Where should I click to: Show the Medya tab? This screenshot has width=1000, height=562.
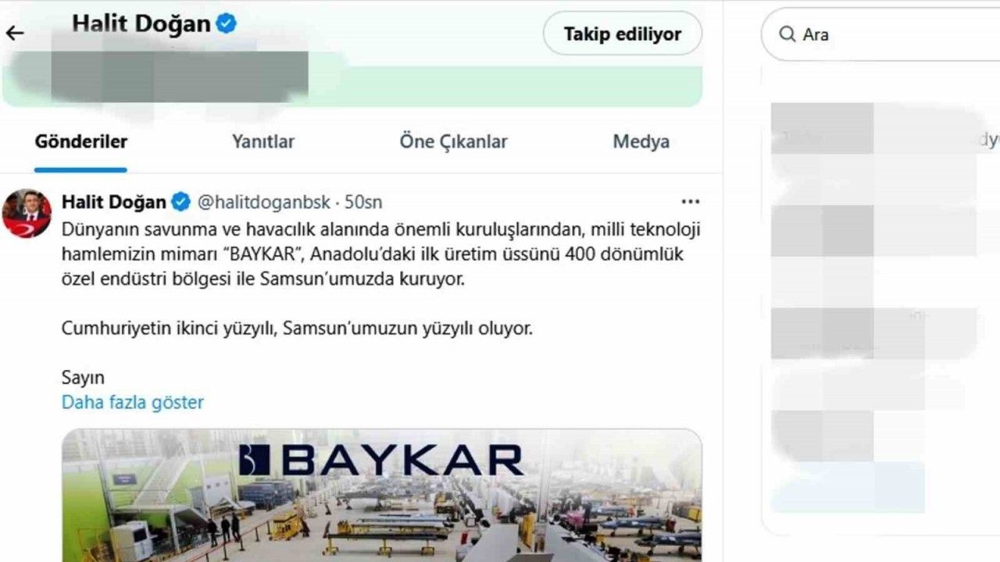coord(641,142)
